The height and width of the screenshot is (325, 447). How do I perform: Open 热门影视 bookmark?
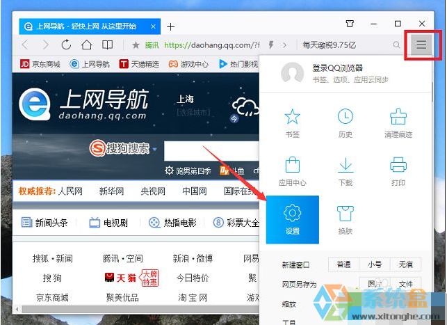coord(238,64)
